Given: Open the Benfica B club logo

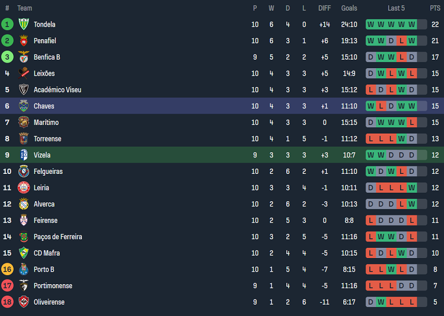Looking at the screenshot, I should pos(24,57).
